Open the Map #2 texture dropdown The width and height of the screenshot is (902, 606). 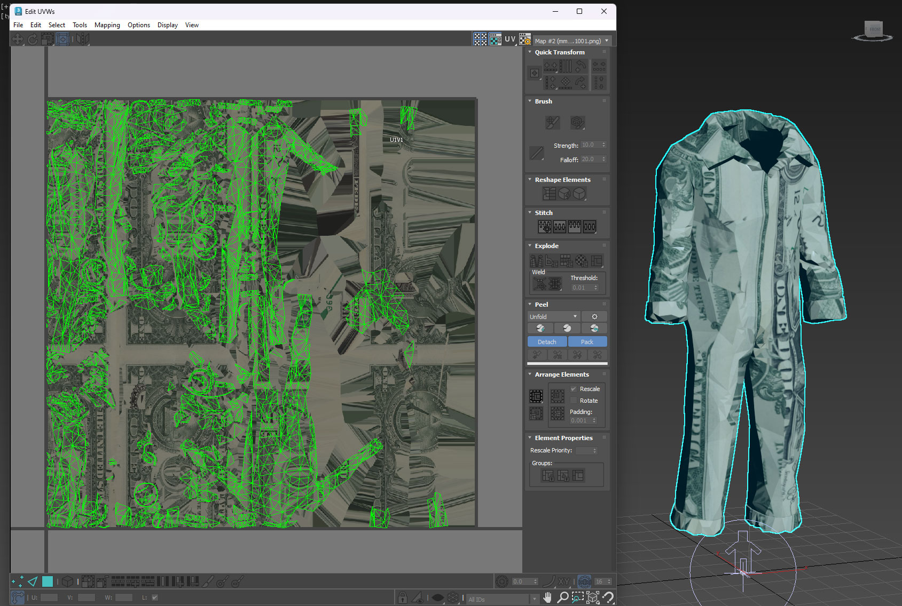click(571, 41)
